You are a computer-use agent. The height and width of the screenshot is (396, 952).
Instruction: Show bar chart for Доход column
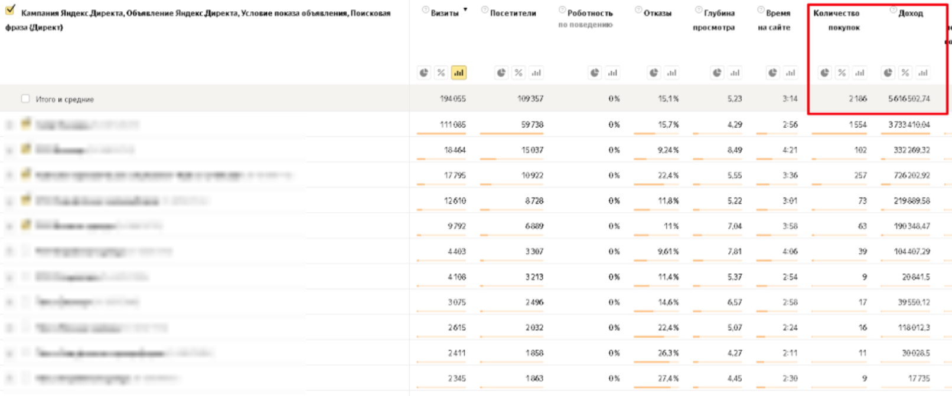(x=923, y=72)
